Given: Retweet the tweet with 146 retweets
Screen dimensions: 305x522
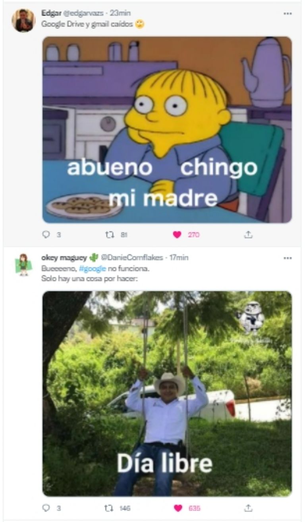Looking at the screenshot, I should 109,508.
